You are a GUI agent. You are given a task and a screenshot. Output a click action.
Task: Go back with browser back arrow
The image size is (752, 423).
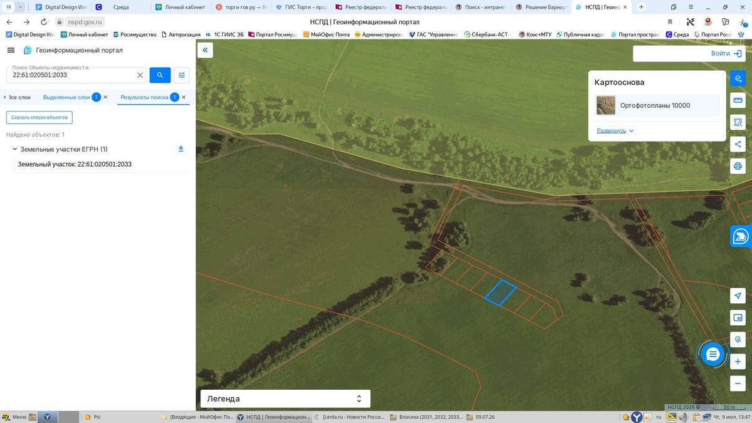click(x=9, y=22)
